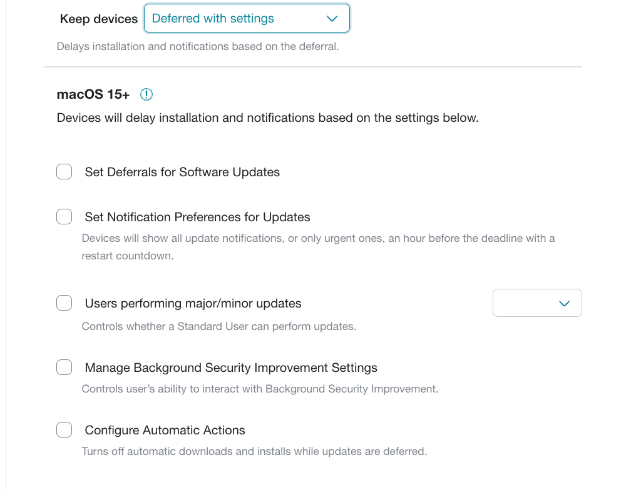The width and height of the screenshot is (631, 490).
Task: Toggle Manage Background Security Improvement Settings checkbox
Action: pyautogui.click(x=64, y=367)
